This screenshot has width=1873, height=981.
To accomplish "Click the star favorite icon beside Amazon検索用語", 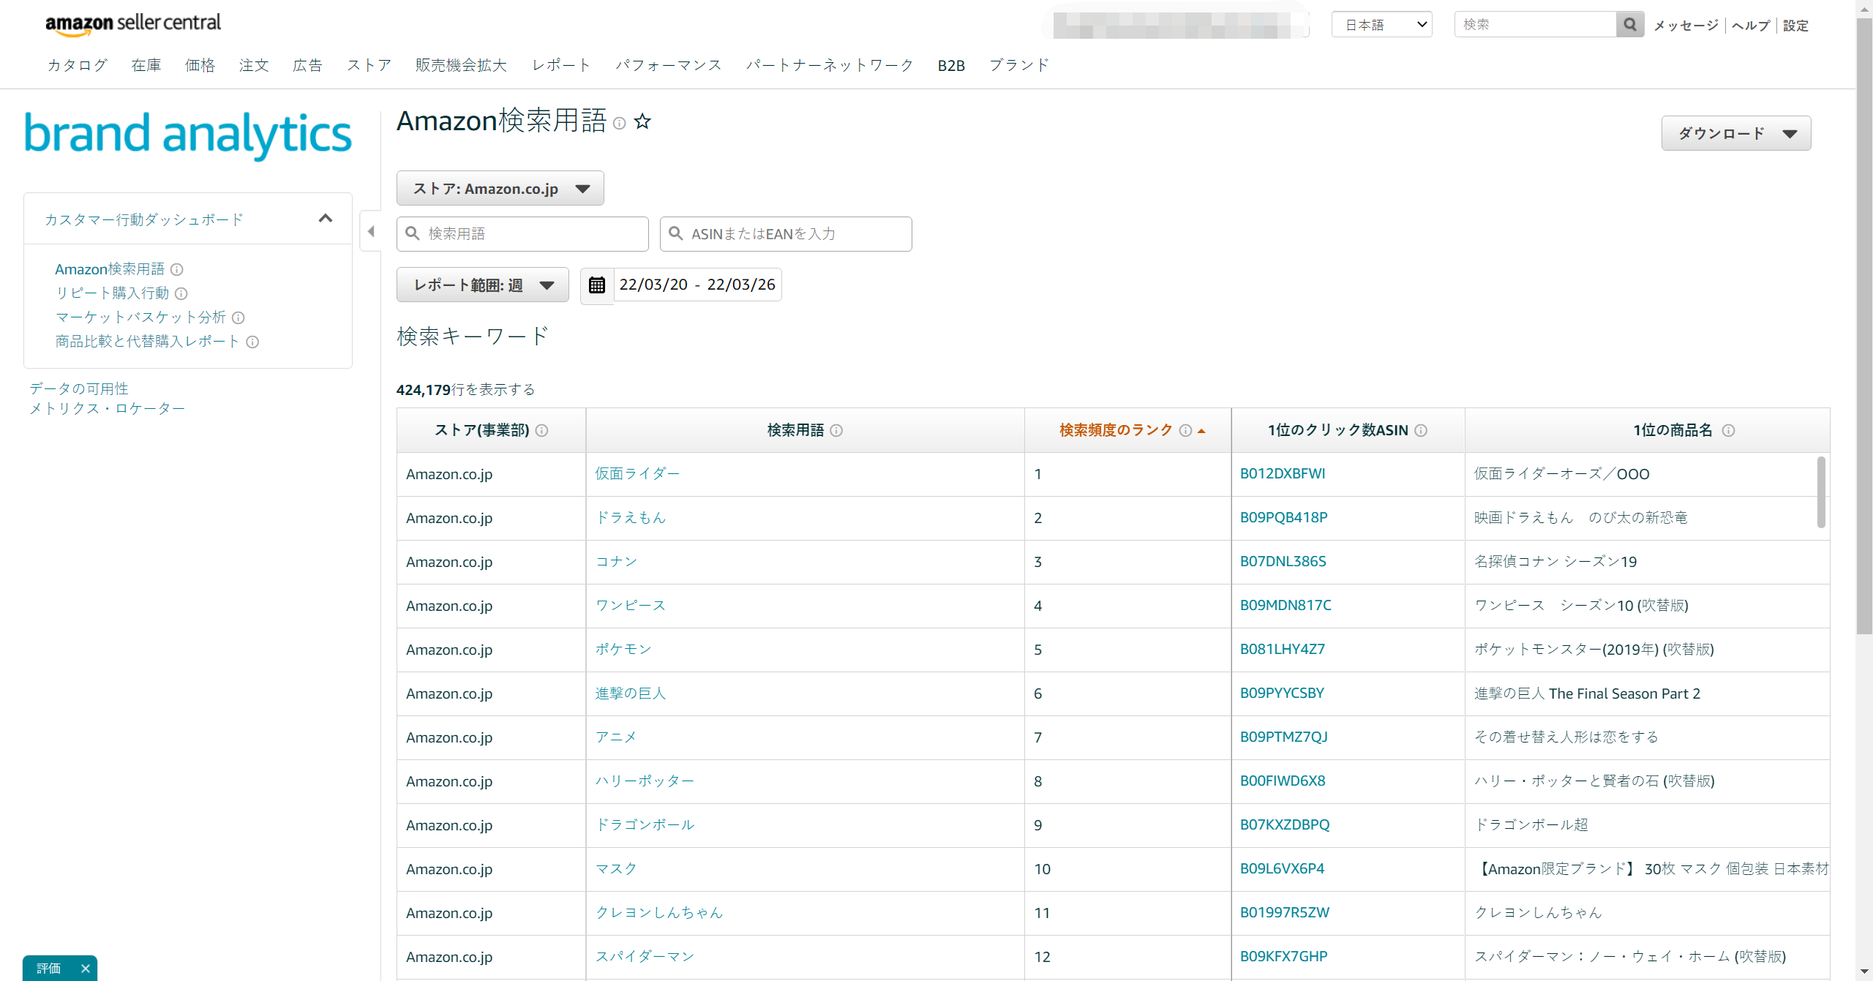I will pos(642,121).
